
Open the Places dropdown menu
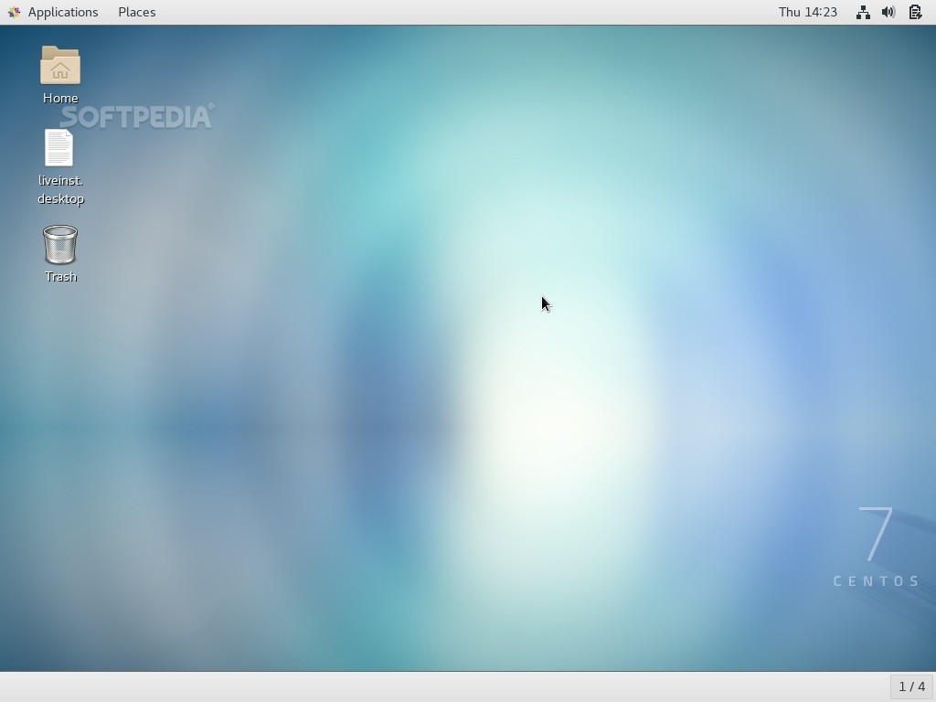pos(136,12)
